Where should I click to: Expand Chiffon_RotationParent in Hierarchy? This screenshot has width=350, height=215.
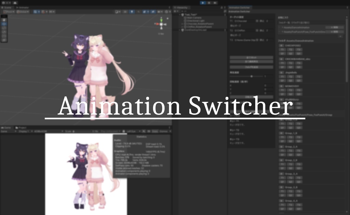[183, 27]
